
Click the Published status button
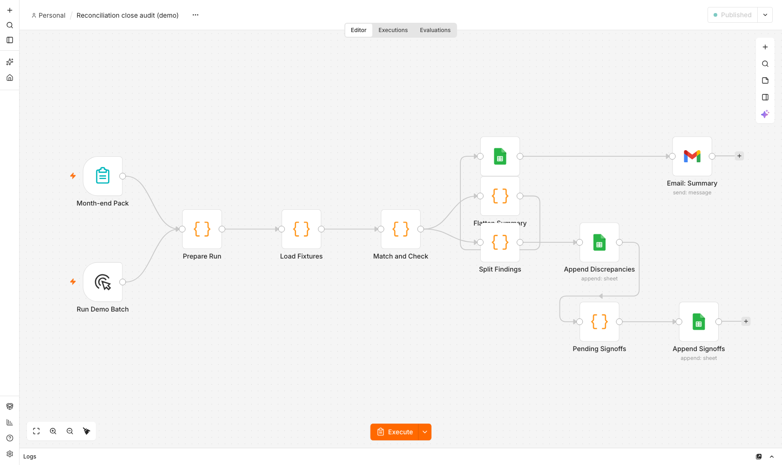733,15
